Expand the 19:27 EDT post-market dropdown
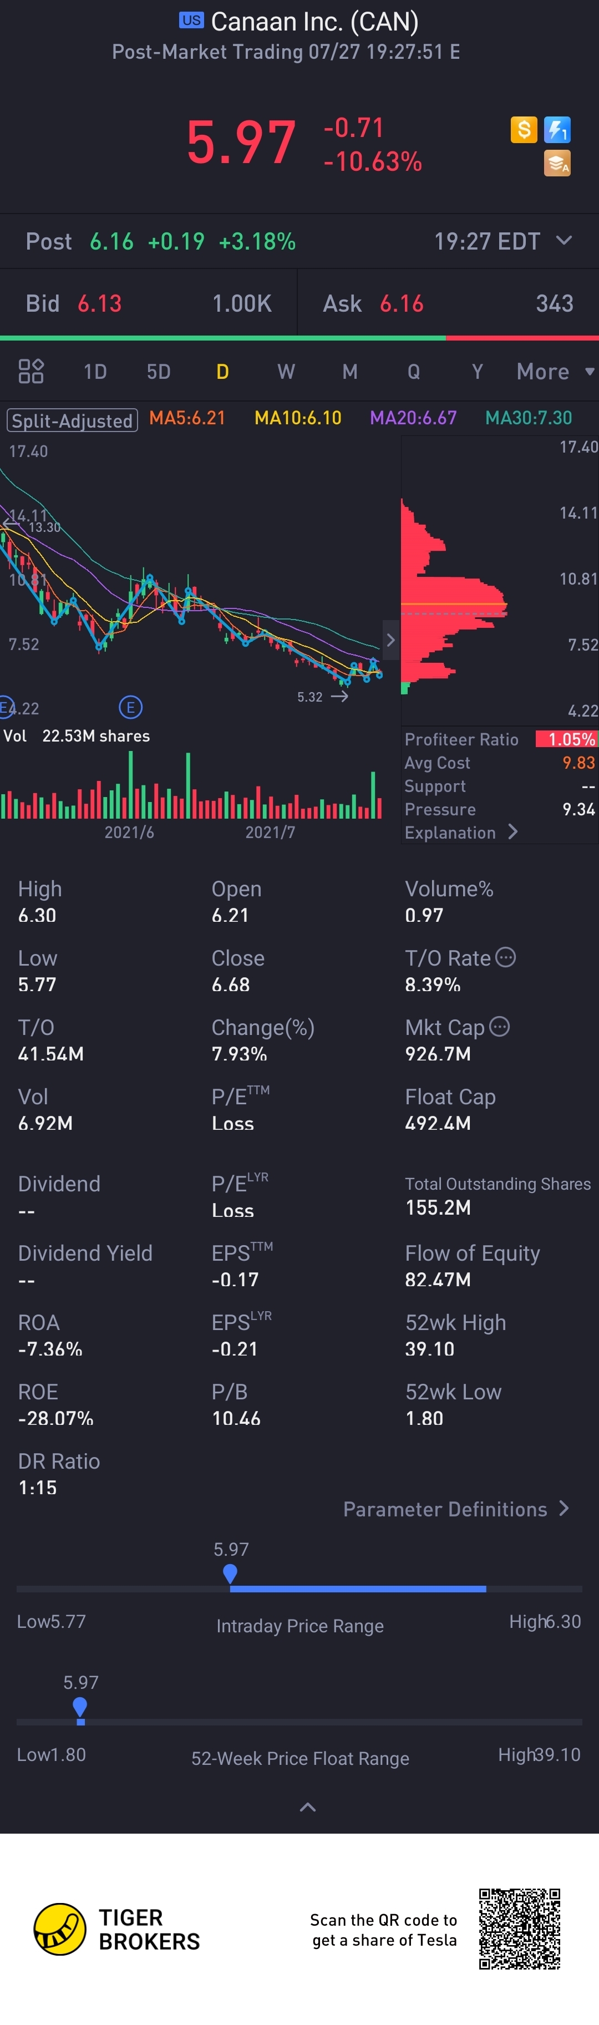The width and height of the screenshot is (599, 2025). (564, 241)
